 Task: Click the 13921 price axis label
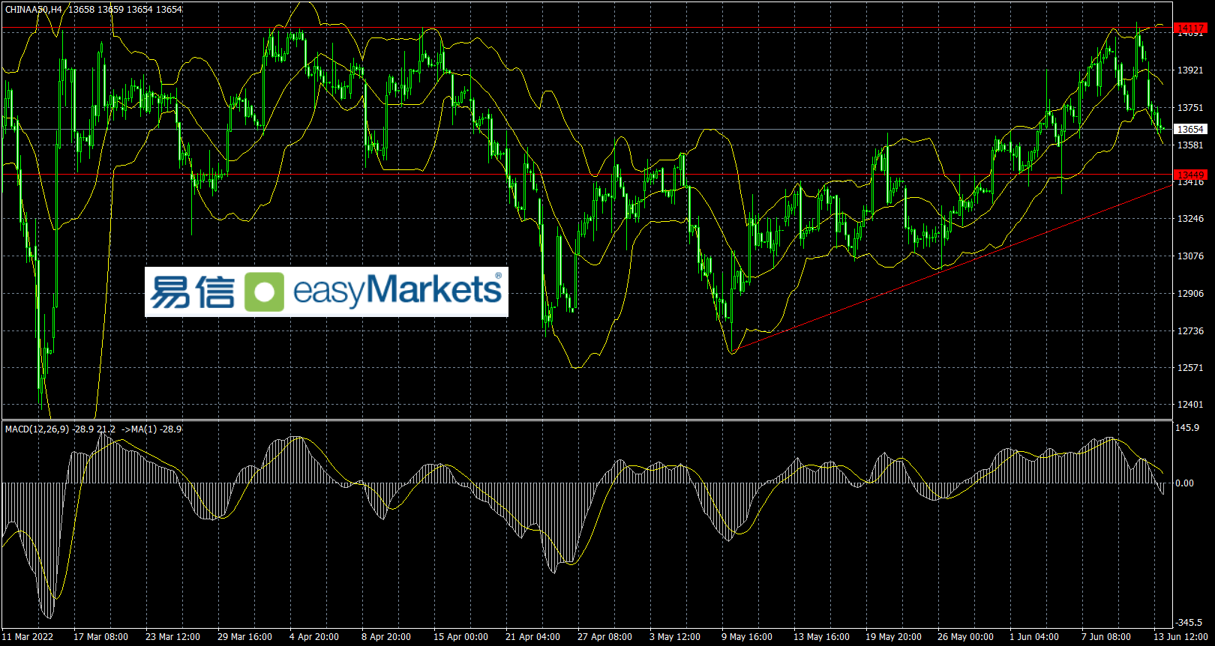[1190, 70]
